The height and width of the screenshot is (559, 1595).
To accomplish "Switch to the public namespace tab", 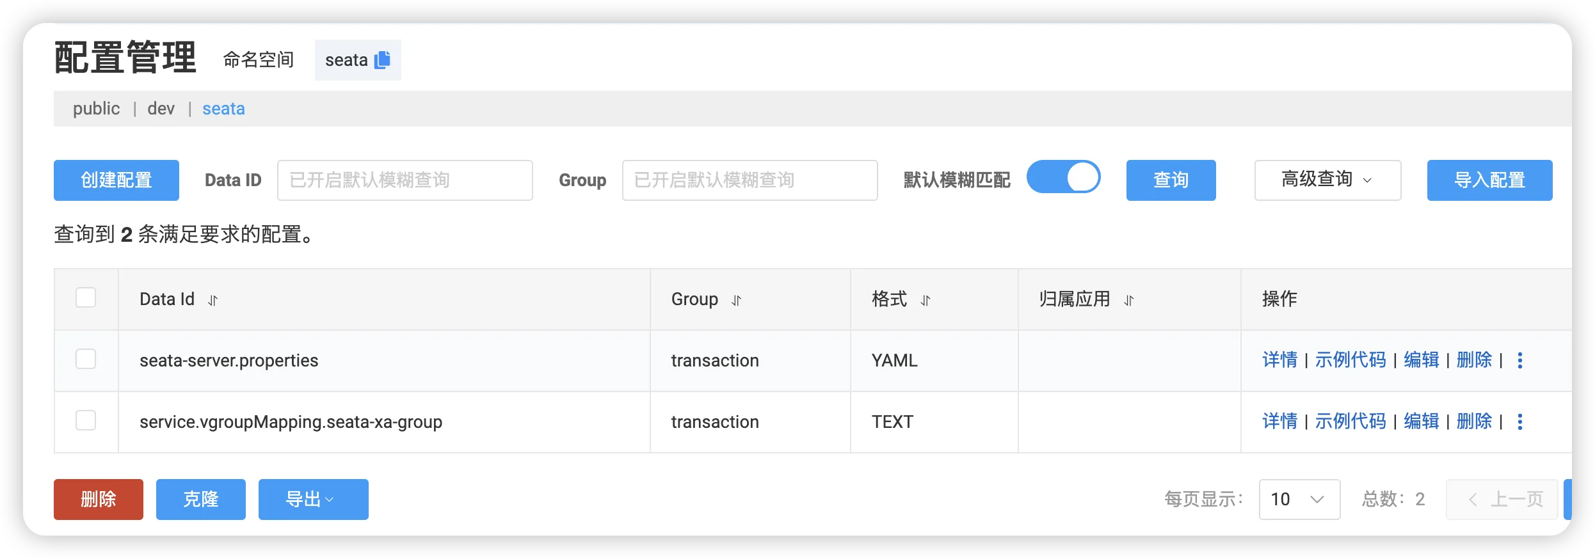I will coord(96,109).
